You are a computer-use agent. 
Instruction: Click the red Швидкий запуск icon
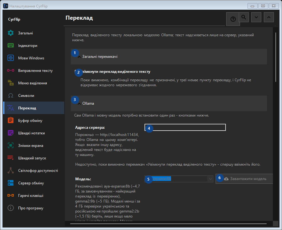(11, 158)
